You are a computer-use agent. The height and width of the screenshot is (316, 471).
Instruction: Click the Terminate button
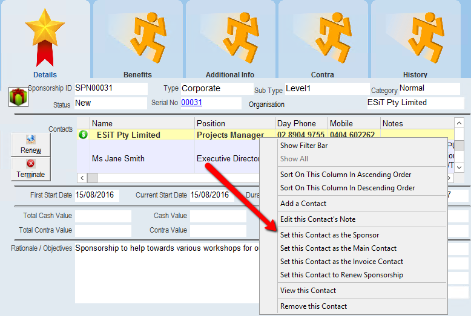click(31, 169)
